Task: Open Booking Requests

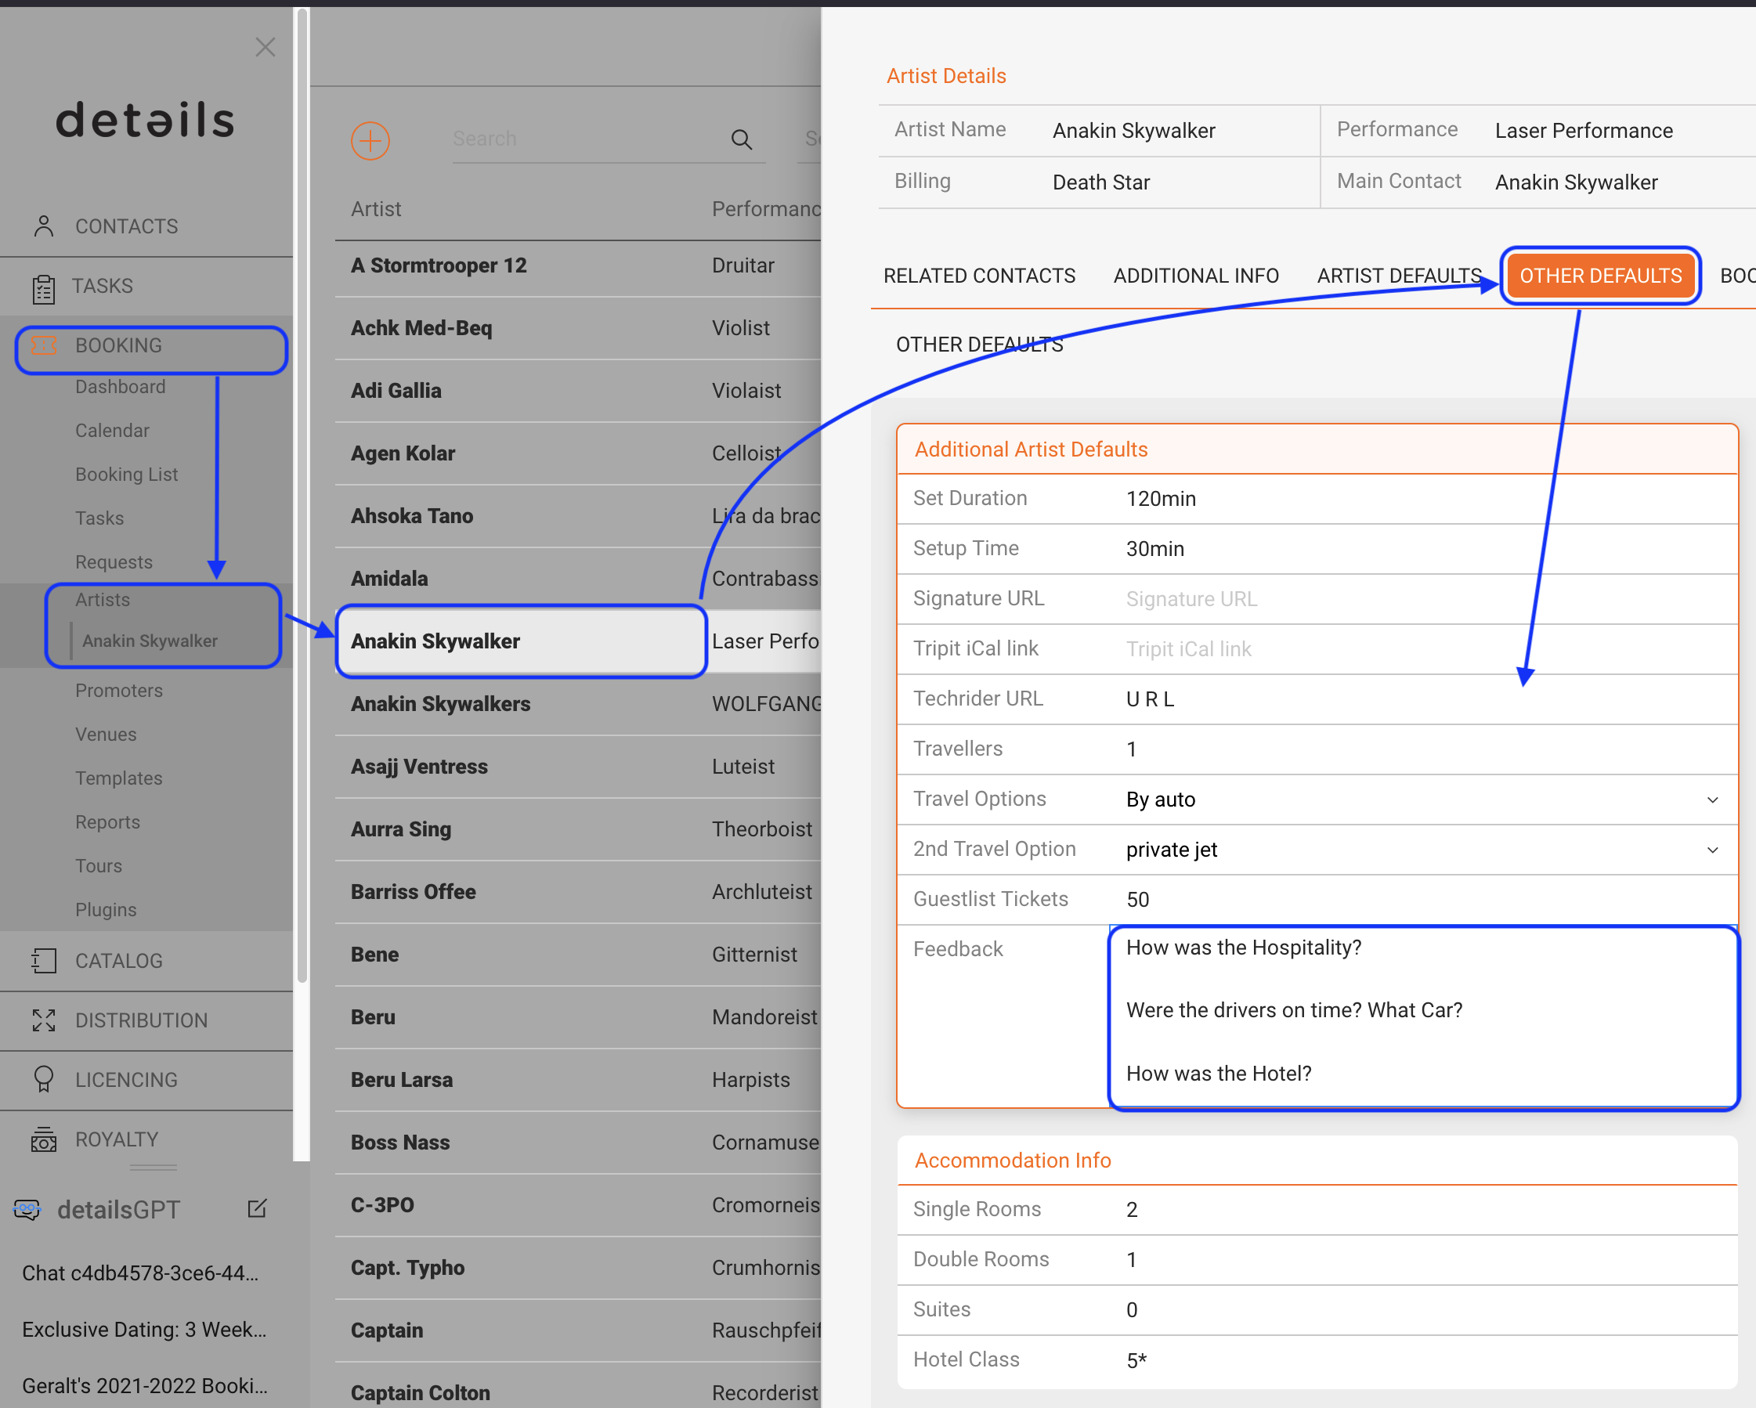Action: point(114,562)
